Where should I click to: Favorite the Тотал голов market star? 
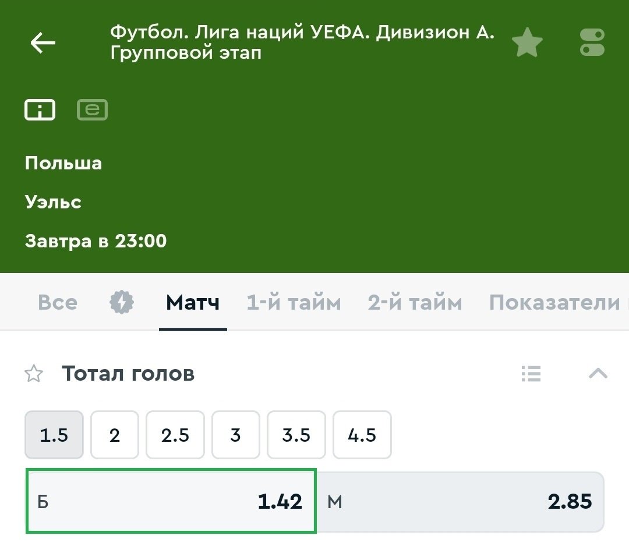click(x=34, y=374)
